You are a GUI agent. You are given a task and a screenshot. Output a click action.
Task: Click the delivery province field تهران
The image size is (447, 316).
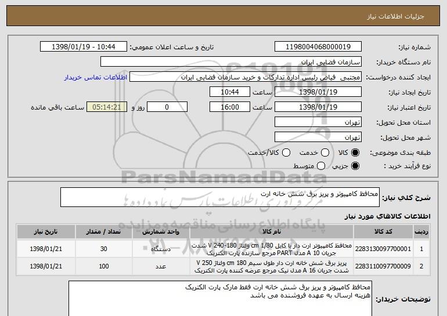click(x=318, y=122)
